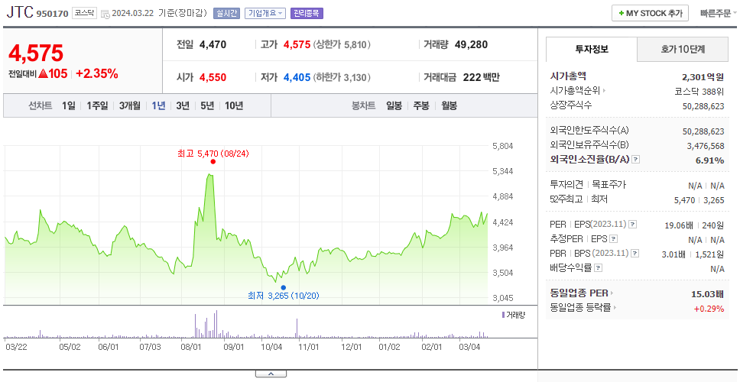Select the 1주일 line chart period
This screenshot has width=740, height=382.
[97, 105]
